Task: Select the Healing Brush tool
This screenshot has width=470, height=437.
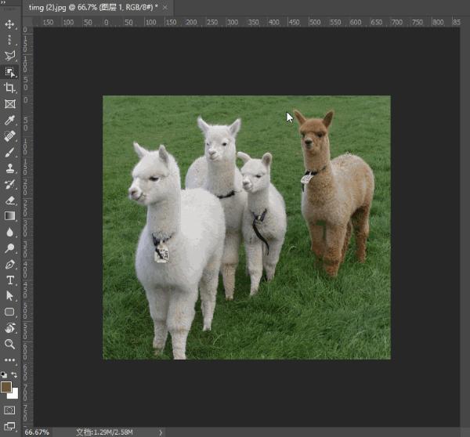Action: (x=9, y=136)
